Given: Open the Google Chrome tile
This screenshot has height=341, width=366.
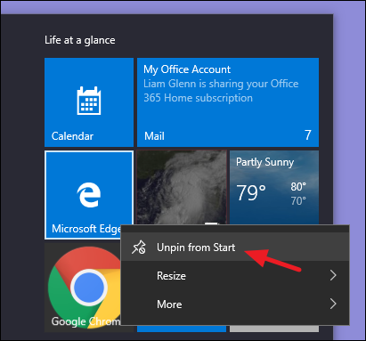Looking at the screenshot, I should tap(83, 288).
